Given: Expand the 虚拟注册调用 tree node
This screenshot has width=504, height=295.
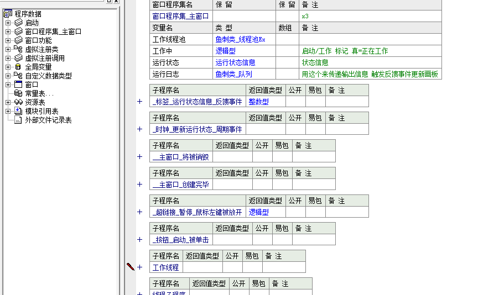Looking at the screenshot, I should (x=8, y=58).
